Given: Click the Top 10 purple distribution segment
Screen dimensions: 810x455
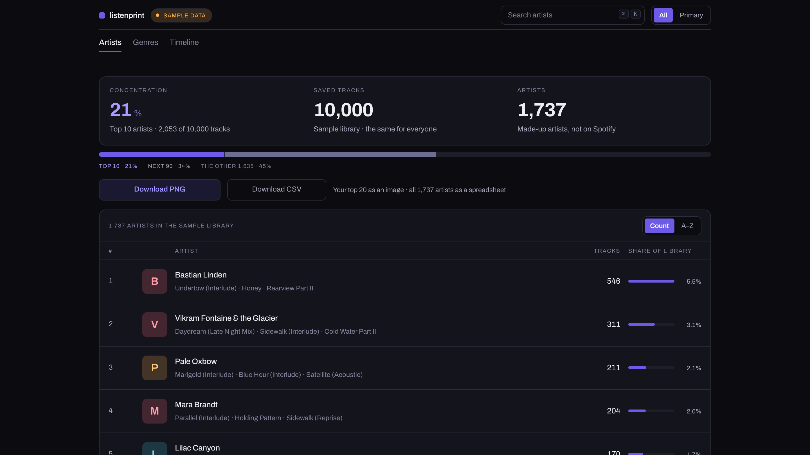Looking at the screenshot, I should tap(162, 154).
